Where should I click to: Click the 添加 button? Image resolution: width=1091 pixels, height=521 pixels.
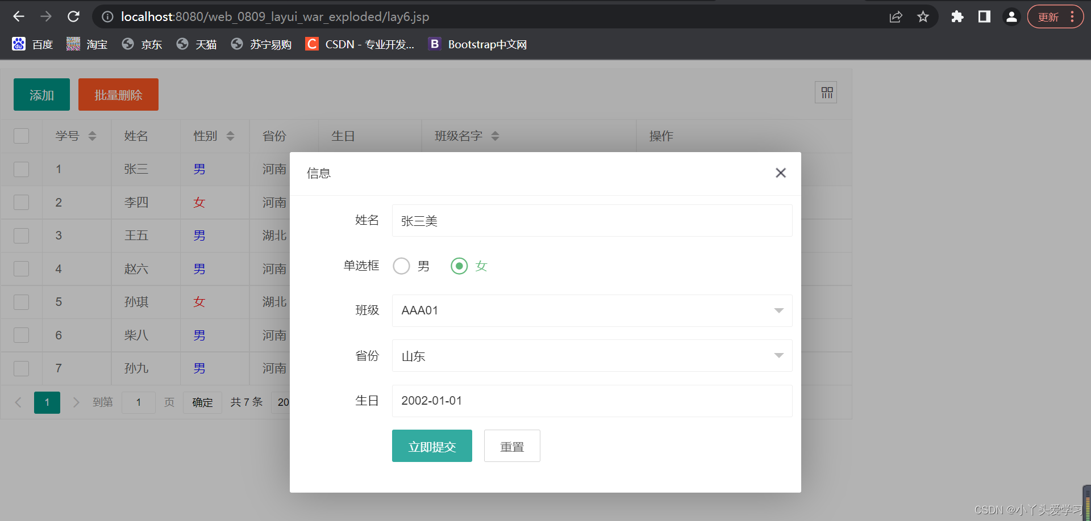41,94
